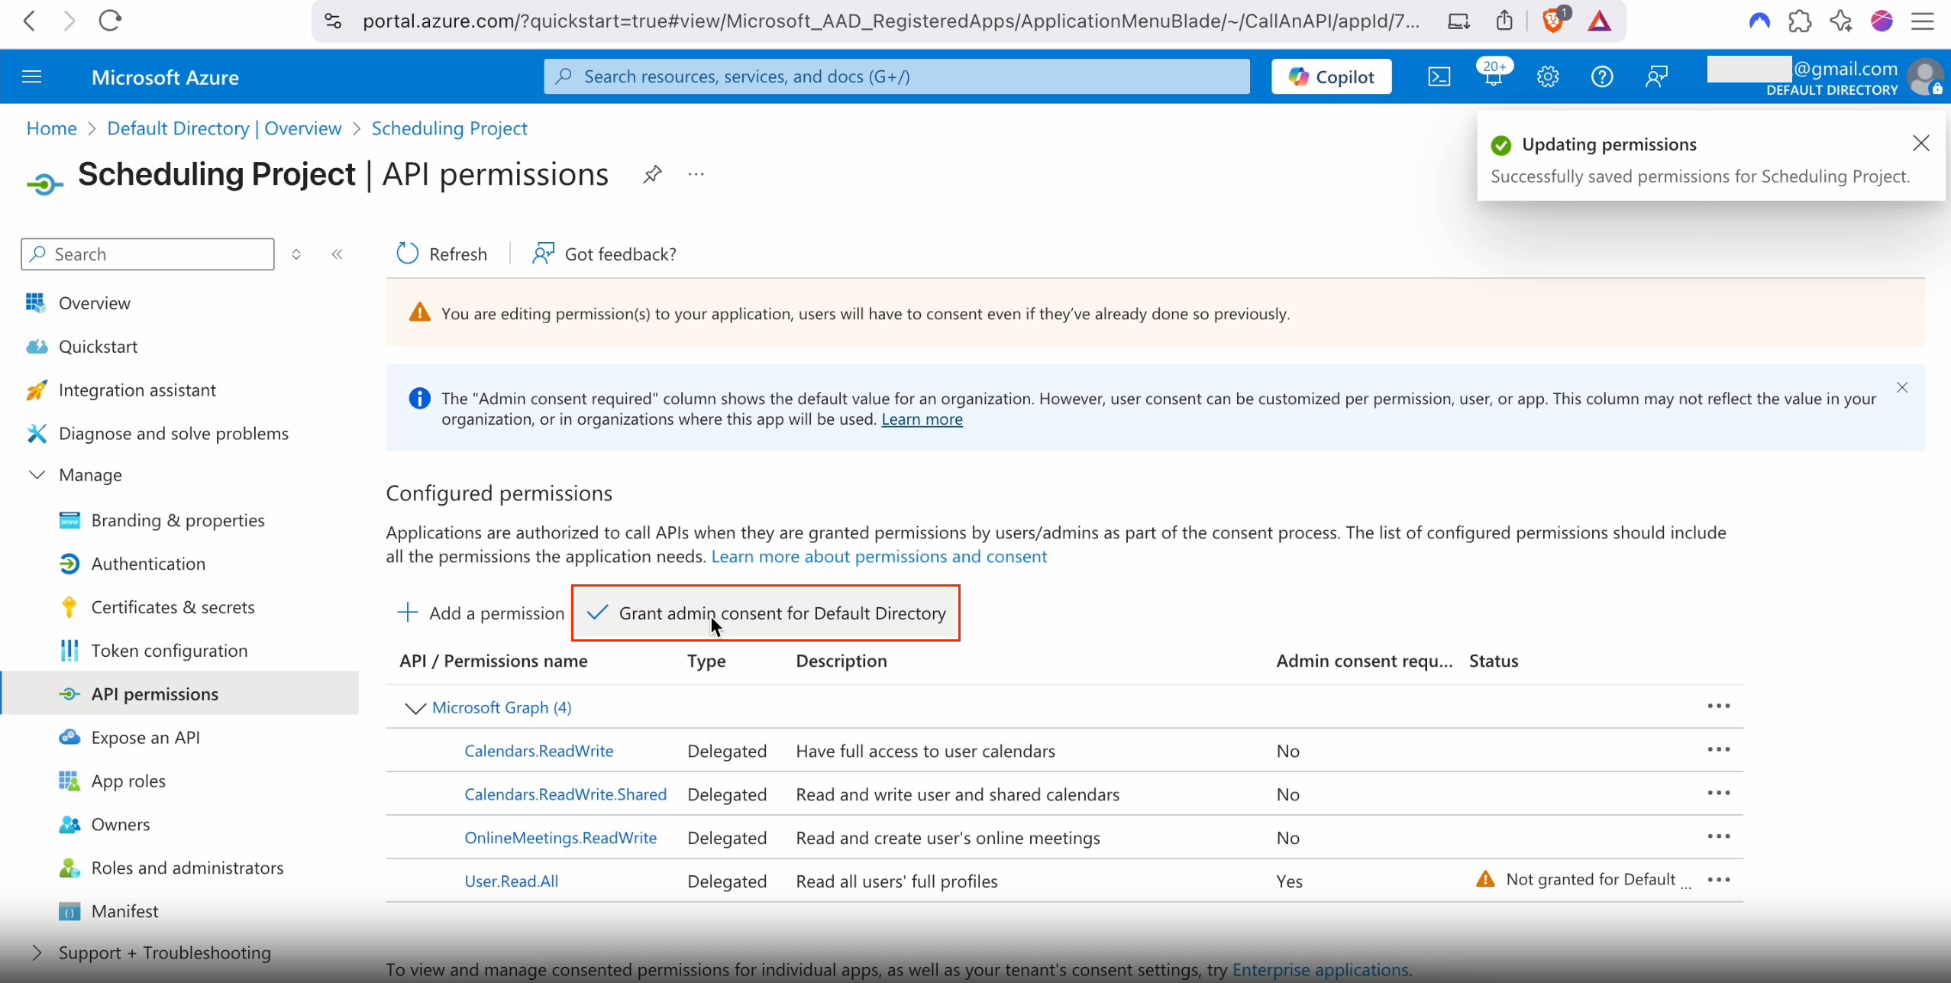Click the Home breadcrumb link
The image size is (1951, 983).
tap(51, 128)
